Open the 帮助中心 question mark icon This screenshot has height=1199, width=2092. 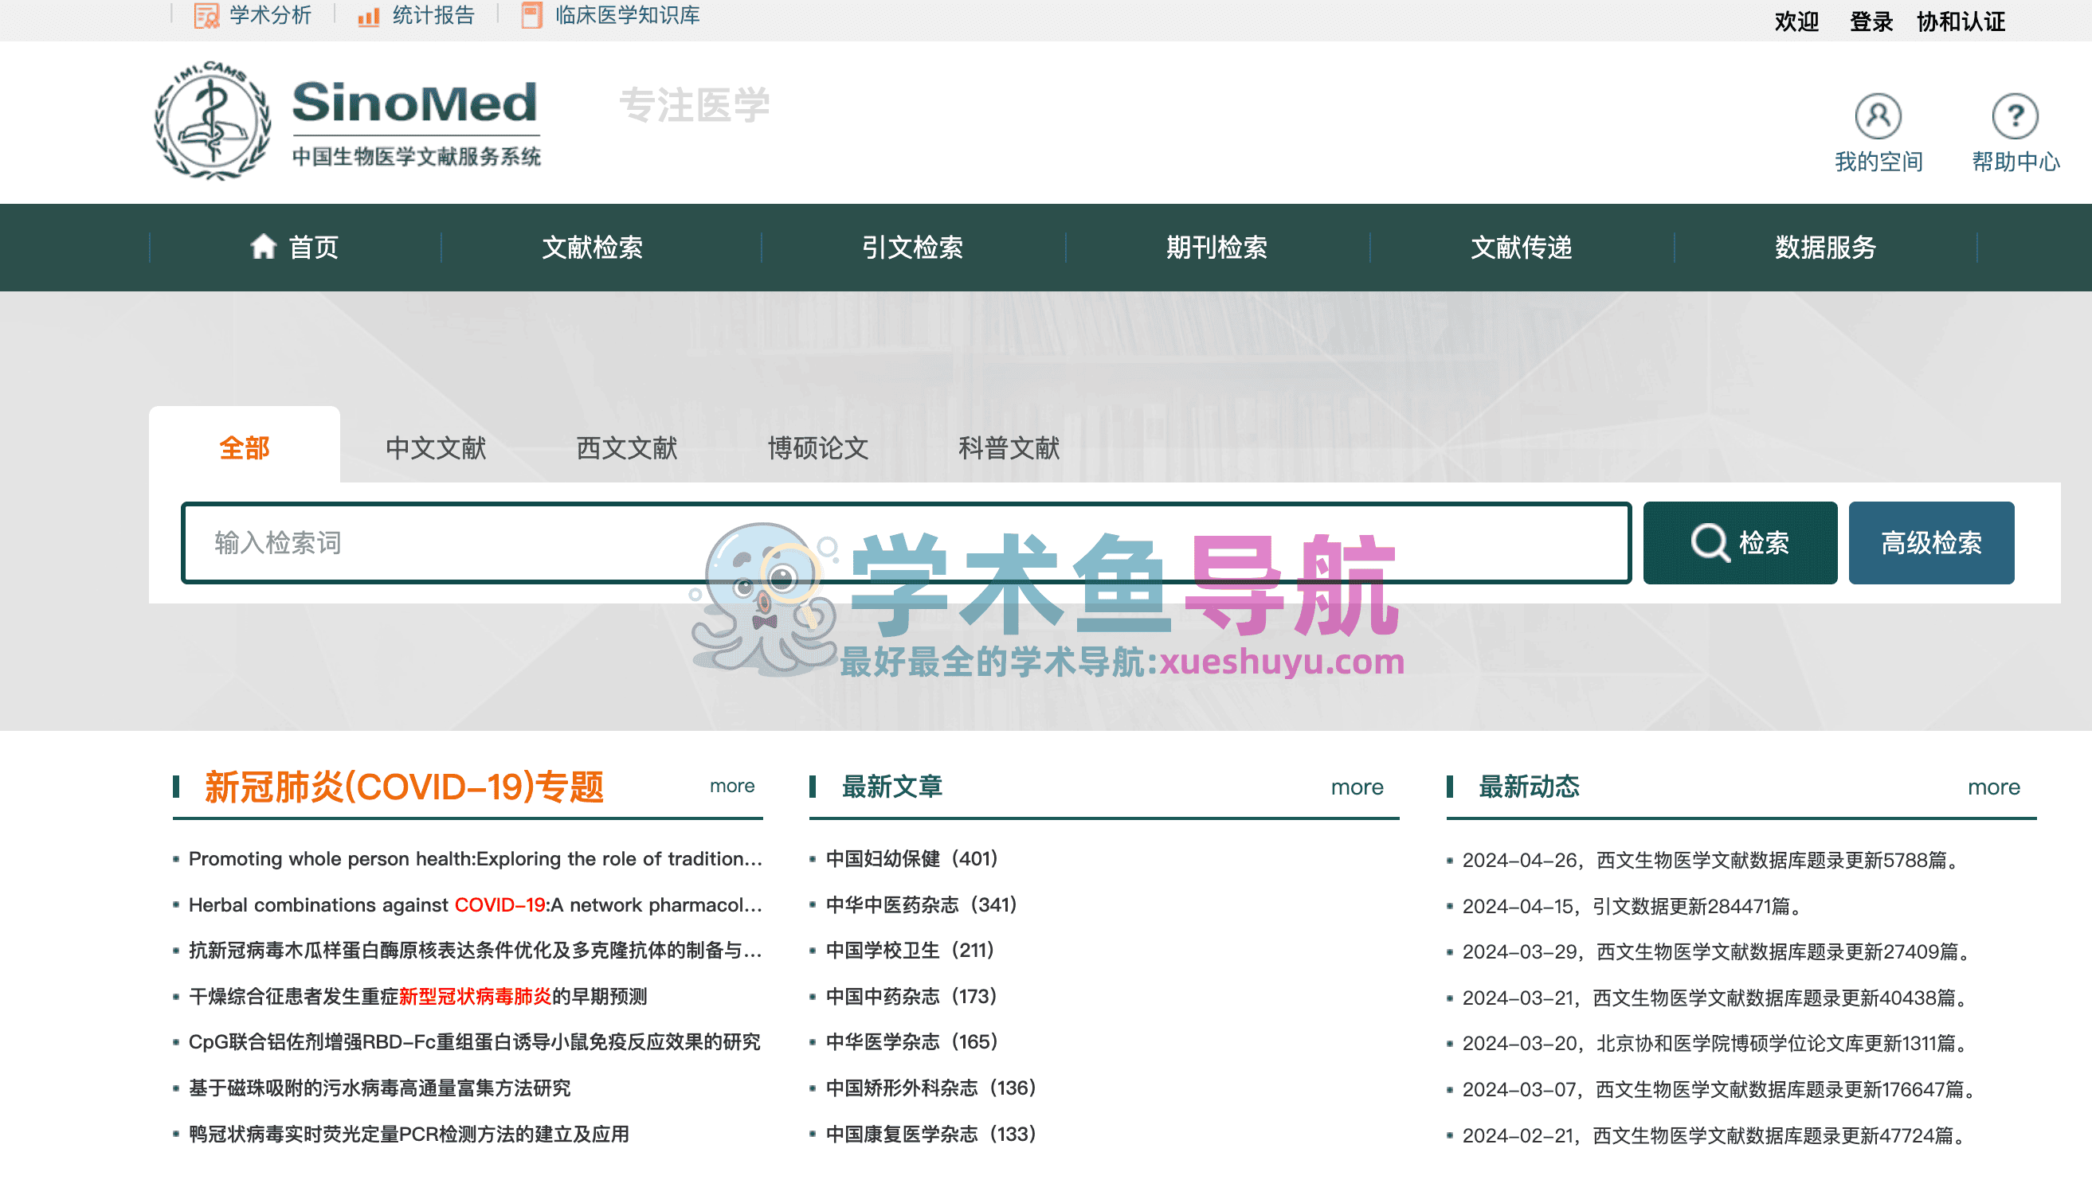(2014, 116)
